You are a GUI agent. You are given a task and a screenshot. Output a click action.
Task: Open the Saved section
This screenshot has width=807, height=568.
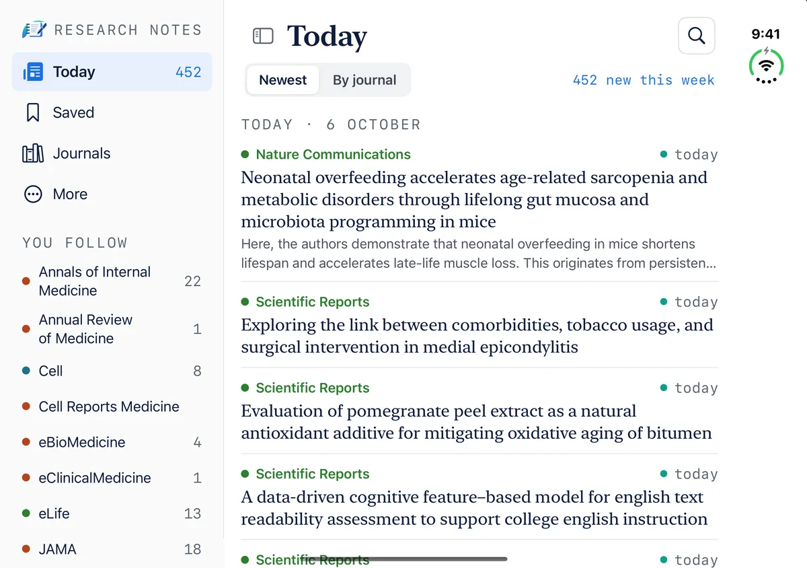click(x=112, y=112)
